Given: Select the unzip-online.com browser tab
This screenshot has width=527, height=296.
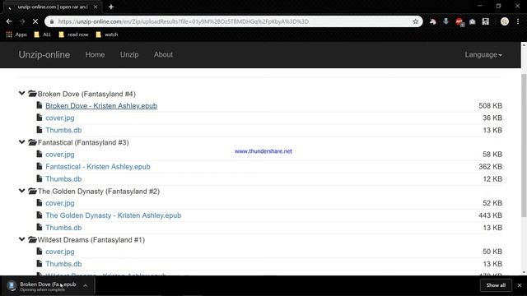Looking at the screenshot, I should (x=52, y=7).
